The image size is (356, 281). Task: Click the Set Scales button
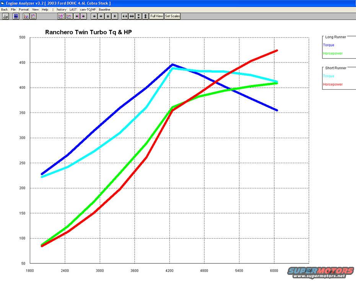coord(172,16)
